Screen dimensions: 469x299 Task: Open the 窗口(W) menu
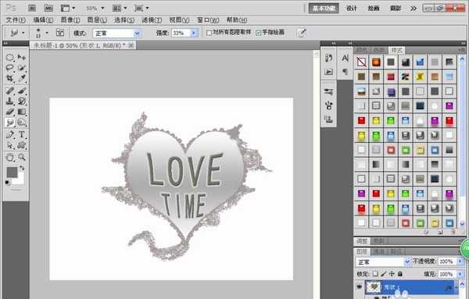click(208, 20)
